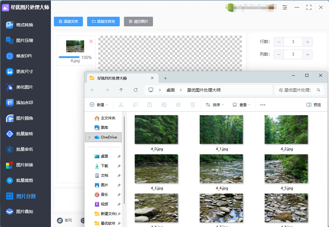Expand the 新建 new item dropdown
The width and height of the screenshot is (329, 227).
tap(99, 105)
